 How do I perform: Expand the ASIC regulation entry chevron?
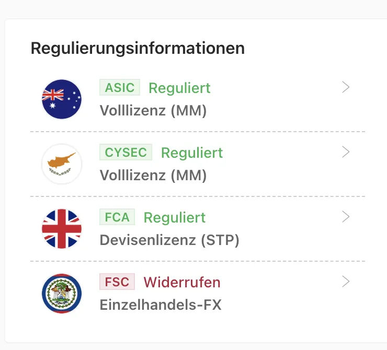[346, 87]
